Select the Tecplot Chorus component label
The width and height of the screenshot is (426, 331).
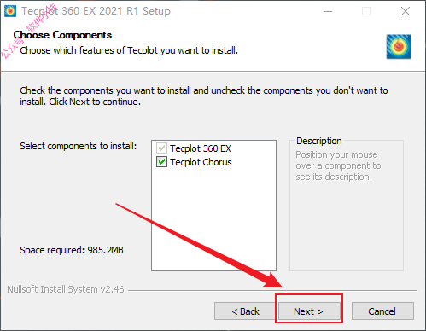201,162
